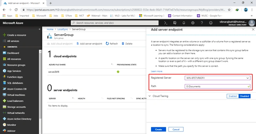Viewport: 256px width, 134px height.
Task: Open directory and subscription filter icon
Action: (175, 23)
